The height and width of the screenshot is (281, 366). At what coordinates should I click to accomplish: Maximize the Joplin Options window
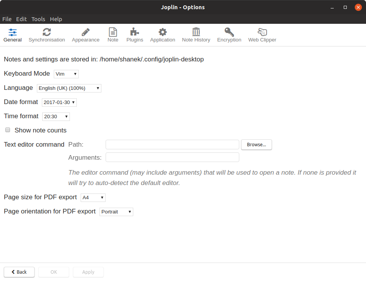pyautogui.click(x=345, y=7)
